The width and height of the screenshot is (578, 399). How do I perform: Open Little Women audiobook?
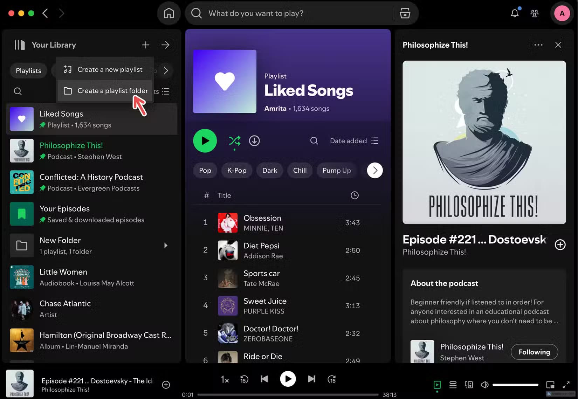92,277
